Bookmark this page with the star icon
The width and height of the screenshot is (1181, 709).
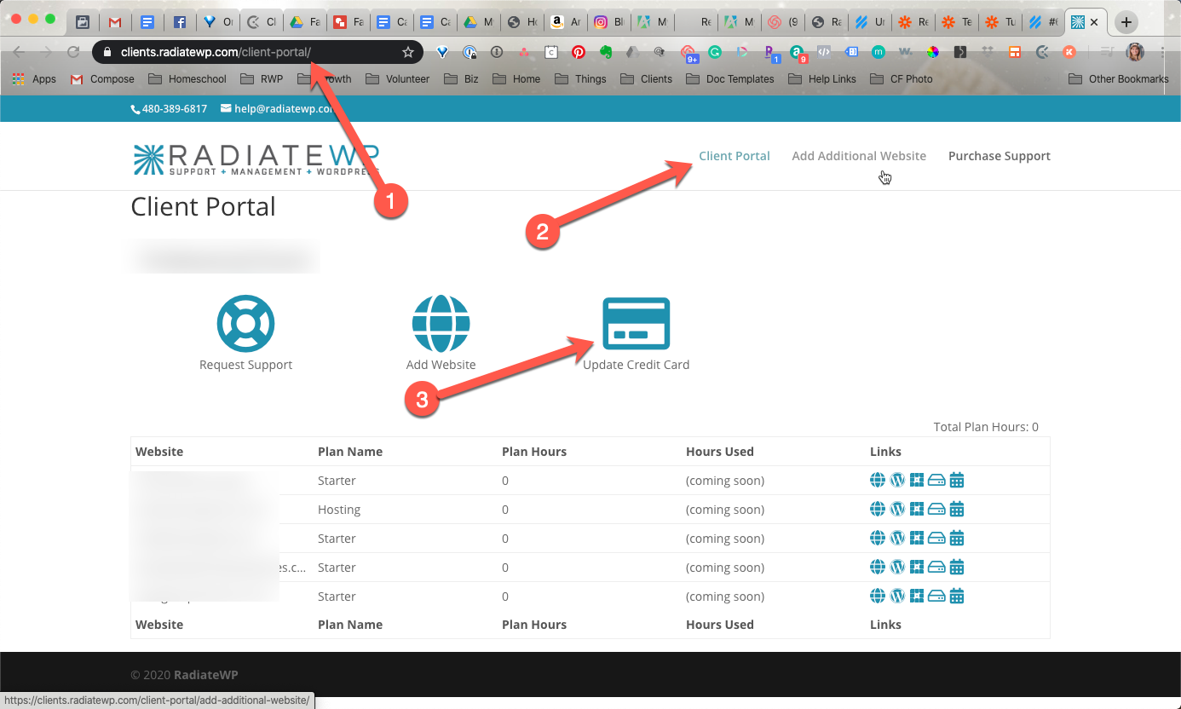(408, 52)
